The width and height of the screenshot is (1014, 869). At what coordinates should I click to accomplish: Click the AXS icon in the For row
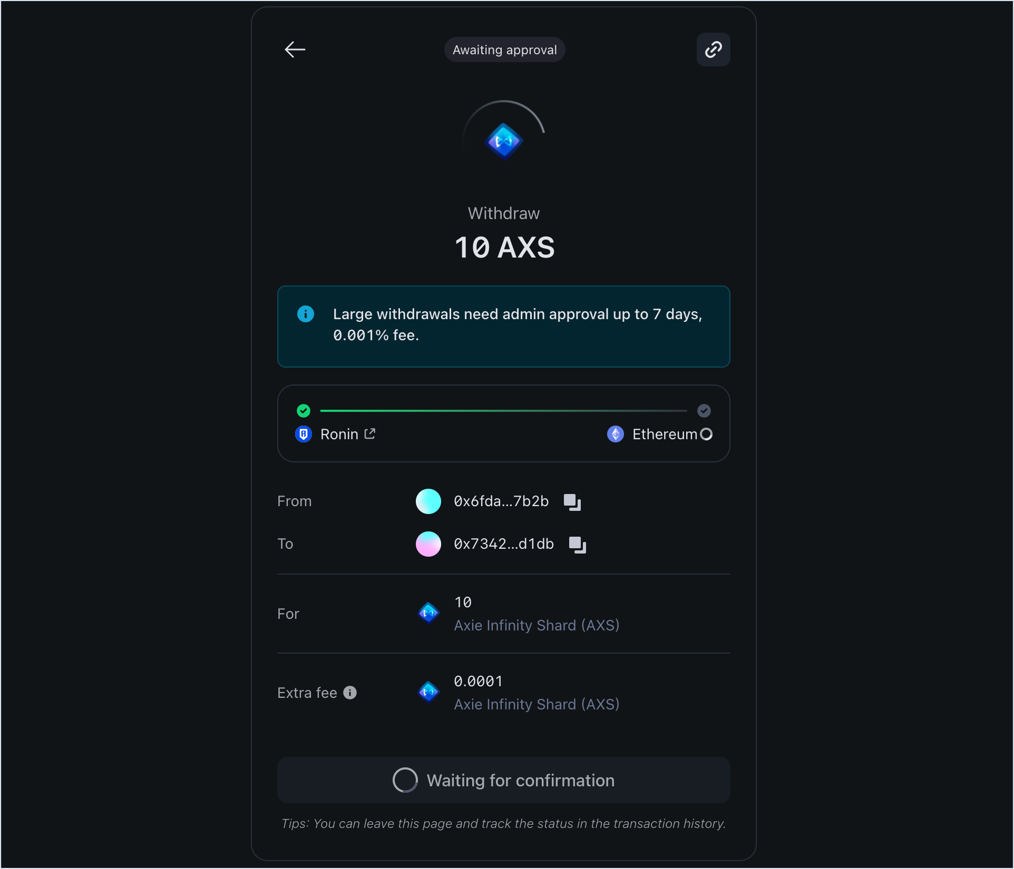[428, 613]
